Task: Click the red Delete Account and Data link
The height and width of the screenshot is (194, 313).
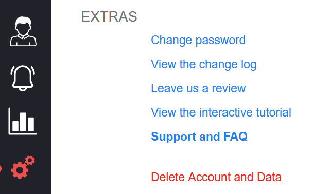Action: (216, 177)
